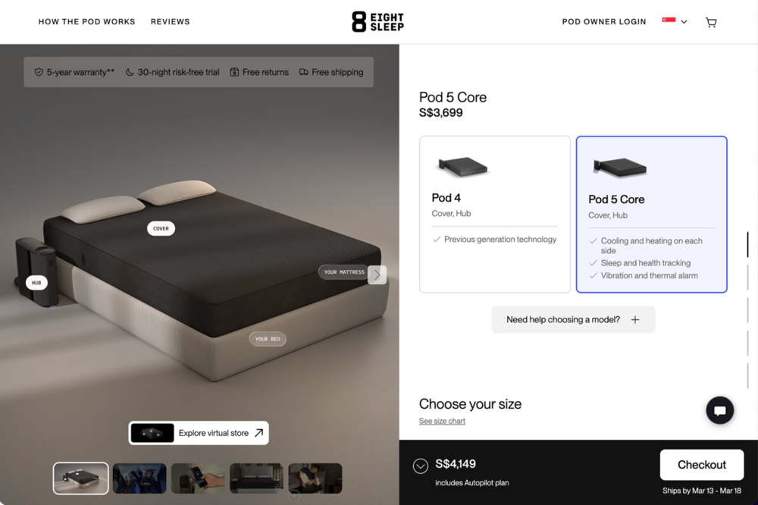Image resolution: width=758 pixels, height=505 pixels.
Task: Click the next image arrow on bed photo
Action: (x=377, y=274)
